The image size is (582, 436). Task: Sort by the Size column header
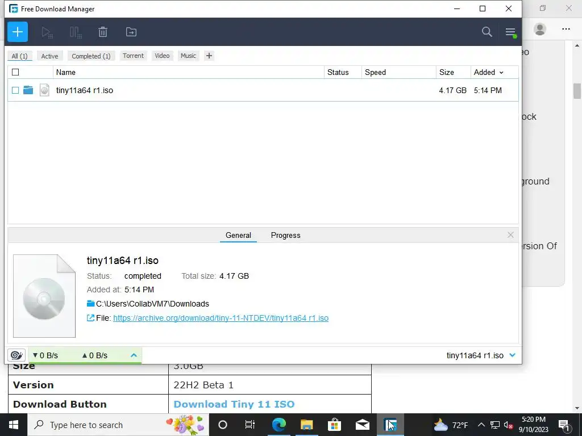pos(454,72)
